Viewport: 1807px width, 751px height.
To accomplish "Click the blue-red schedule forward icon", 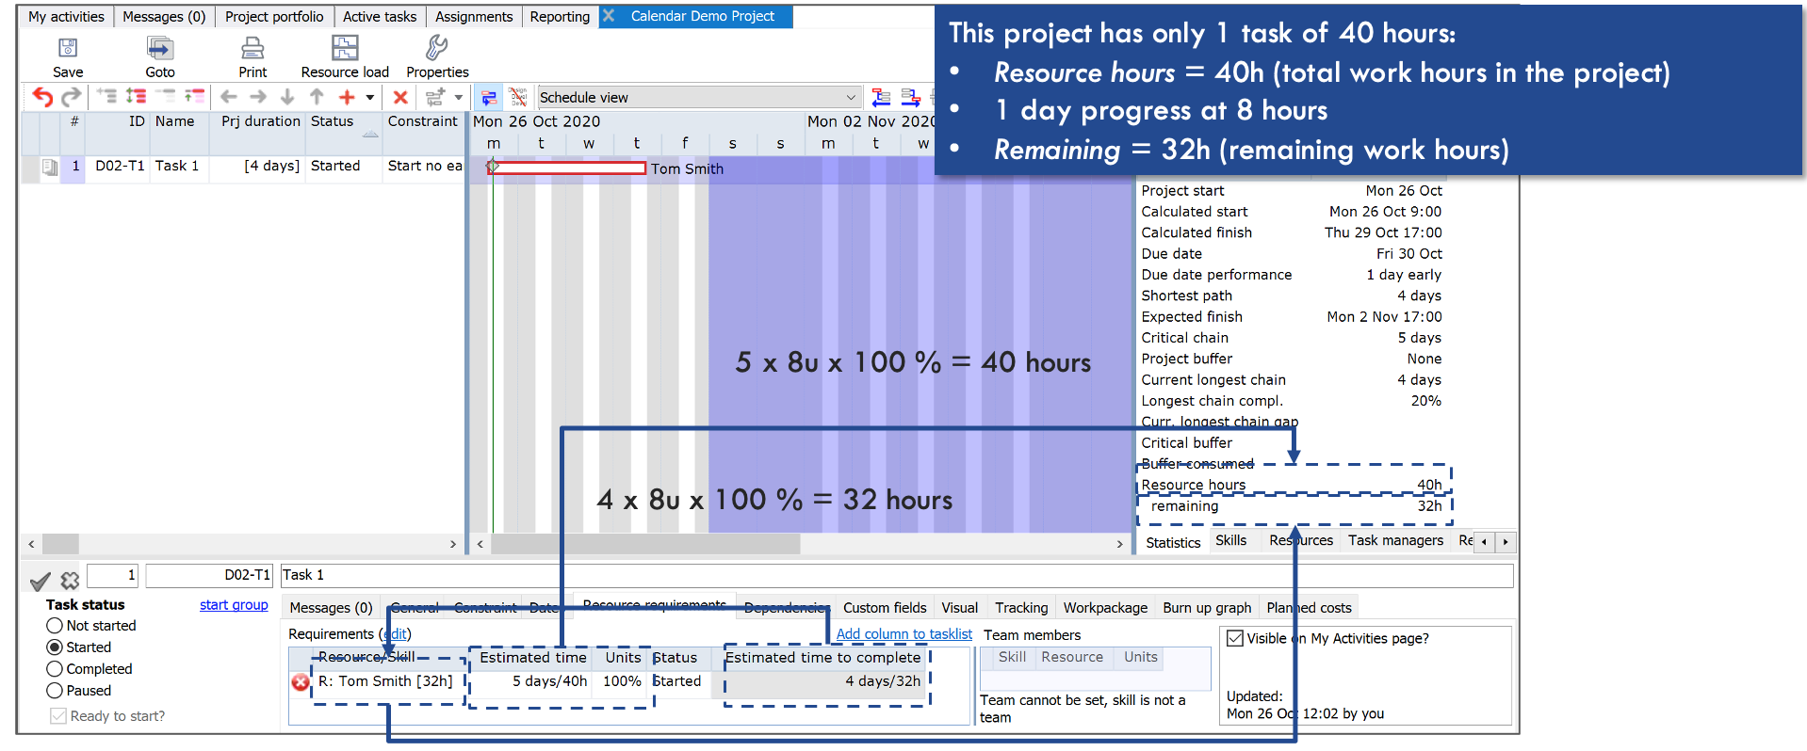I will (x=910, y=97).
